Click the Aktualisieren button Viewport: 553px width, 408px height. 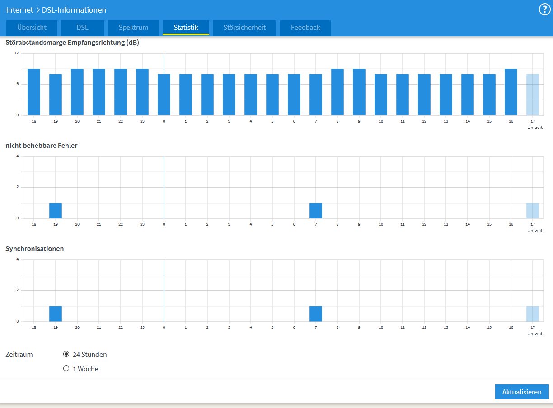coord(522,392)
